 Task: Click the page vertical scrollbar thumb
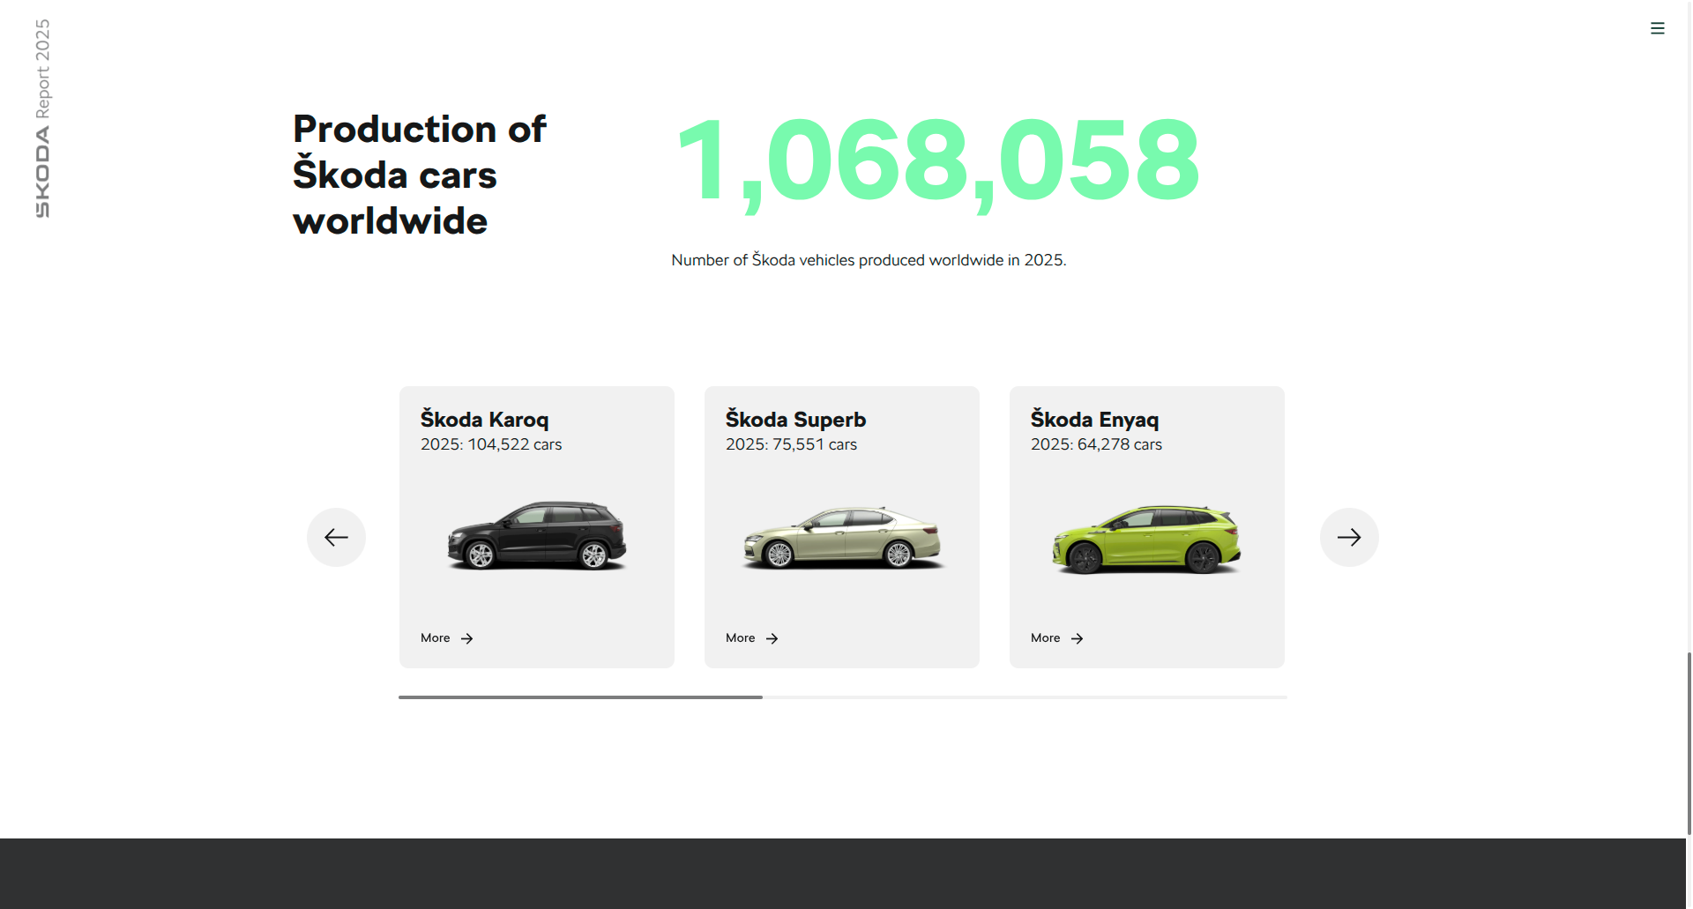tap(1689, 743)
